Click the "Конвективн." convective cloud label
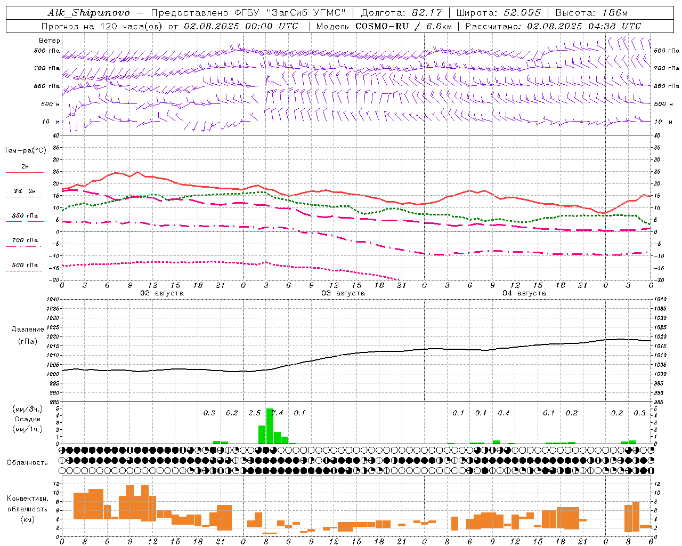This screenshot has height=546, width=682. point(27,499)
